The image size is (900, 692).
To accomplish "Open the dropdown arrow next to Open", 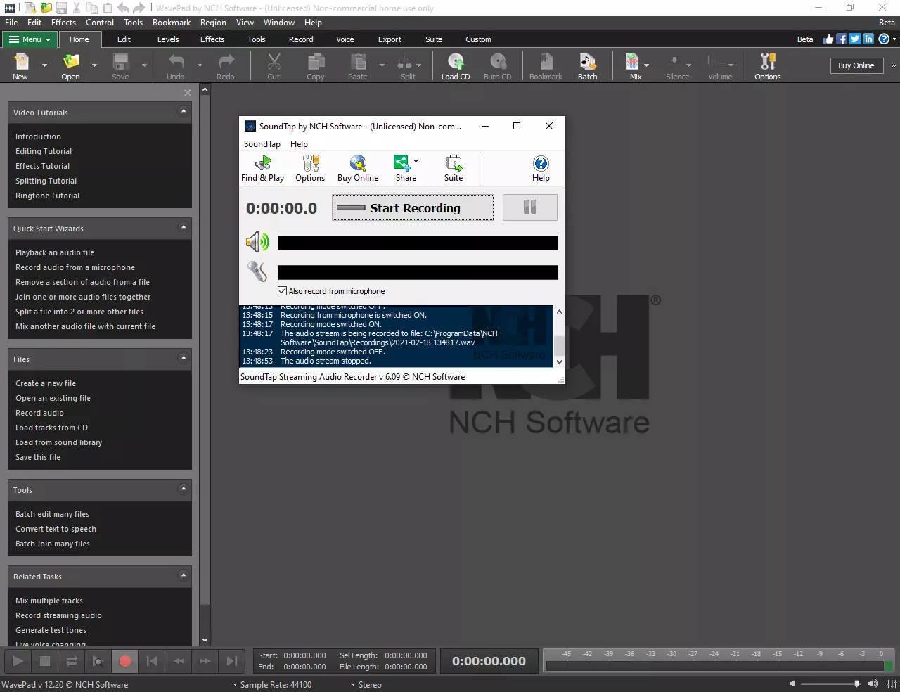I will 94,65.
